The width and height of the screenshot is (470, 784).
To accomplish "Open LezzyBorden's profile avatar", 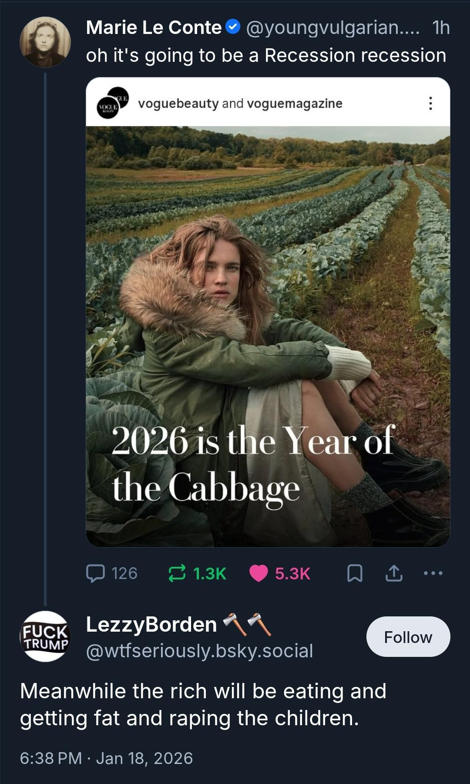I will click(x=45, y=636).
